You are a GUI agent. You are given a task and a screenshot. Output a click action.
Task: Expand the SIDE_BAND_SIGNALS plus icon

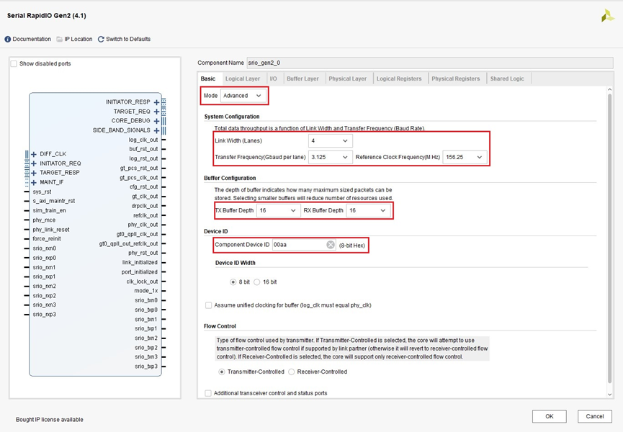click(x=156, y=130)
